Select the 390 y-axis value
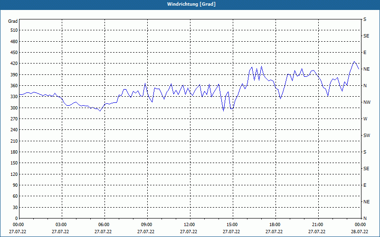The image size is (380, 237). tap(14, 75)
